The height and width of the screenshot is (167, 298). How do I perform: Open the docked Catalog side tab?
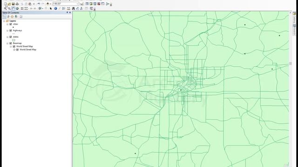click(x=294, y=17)
